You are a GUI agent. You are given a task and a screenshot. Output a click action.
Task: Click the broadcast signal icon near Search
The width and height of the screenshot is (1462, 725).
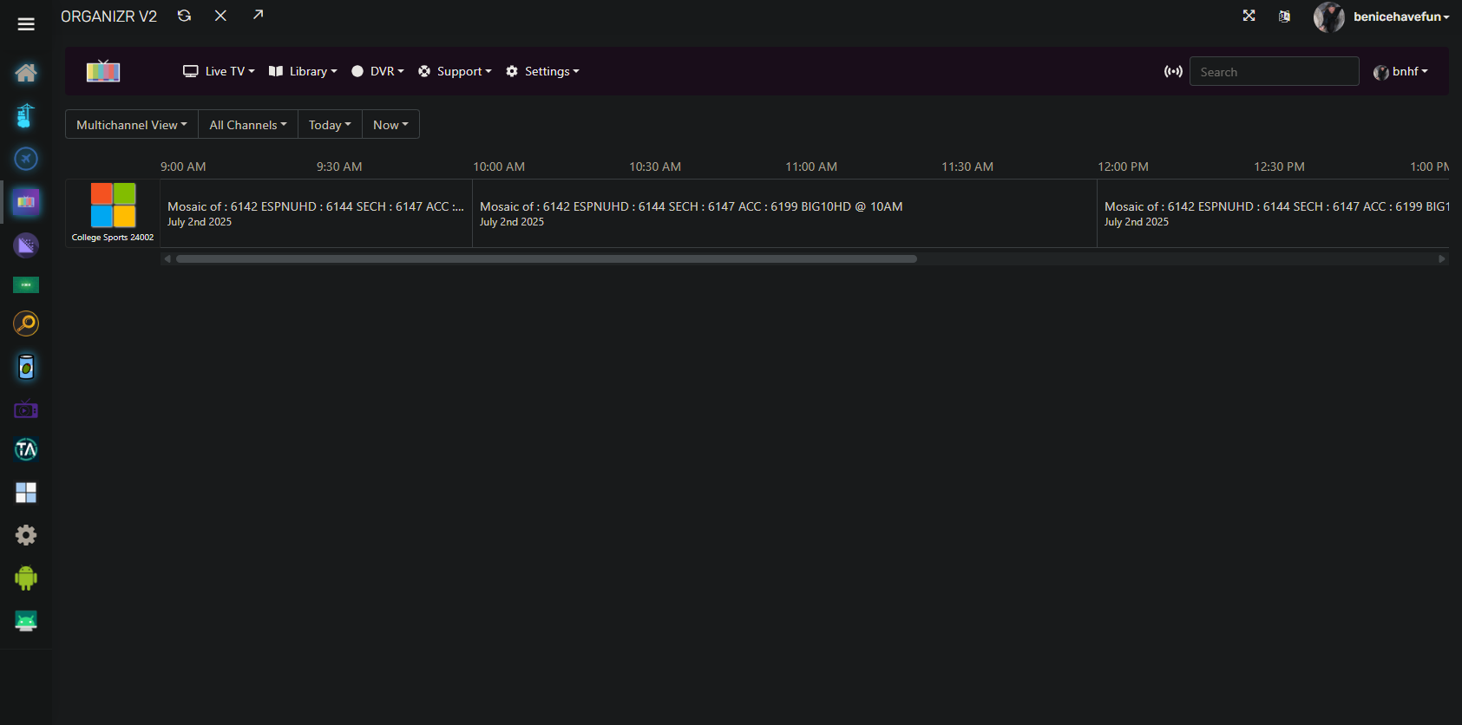pyautogui.click(x=1173, y=71)
